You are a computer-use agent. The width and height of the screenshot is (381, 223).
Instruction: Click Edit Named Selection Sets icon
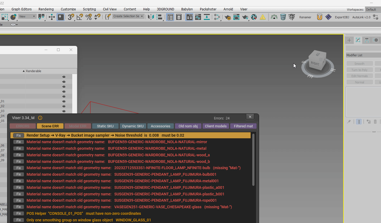pos(108,17)
